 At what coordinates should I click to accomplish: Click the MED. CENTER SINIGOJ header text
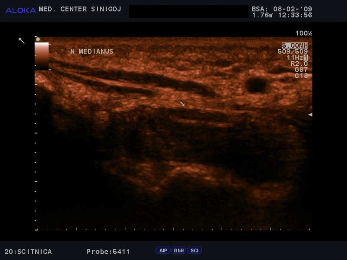tap(80, 9)
